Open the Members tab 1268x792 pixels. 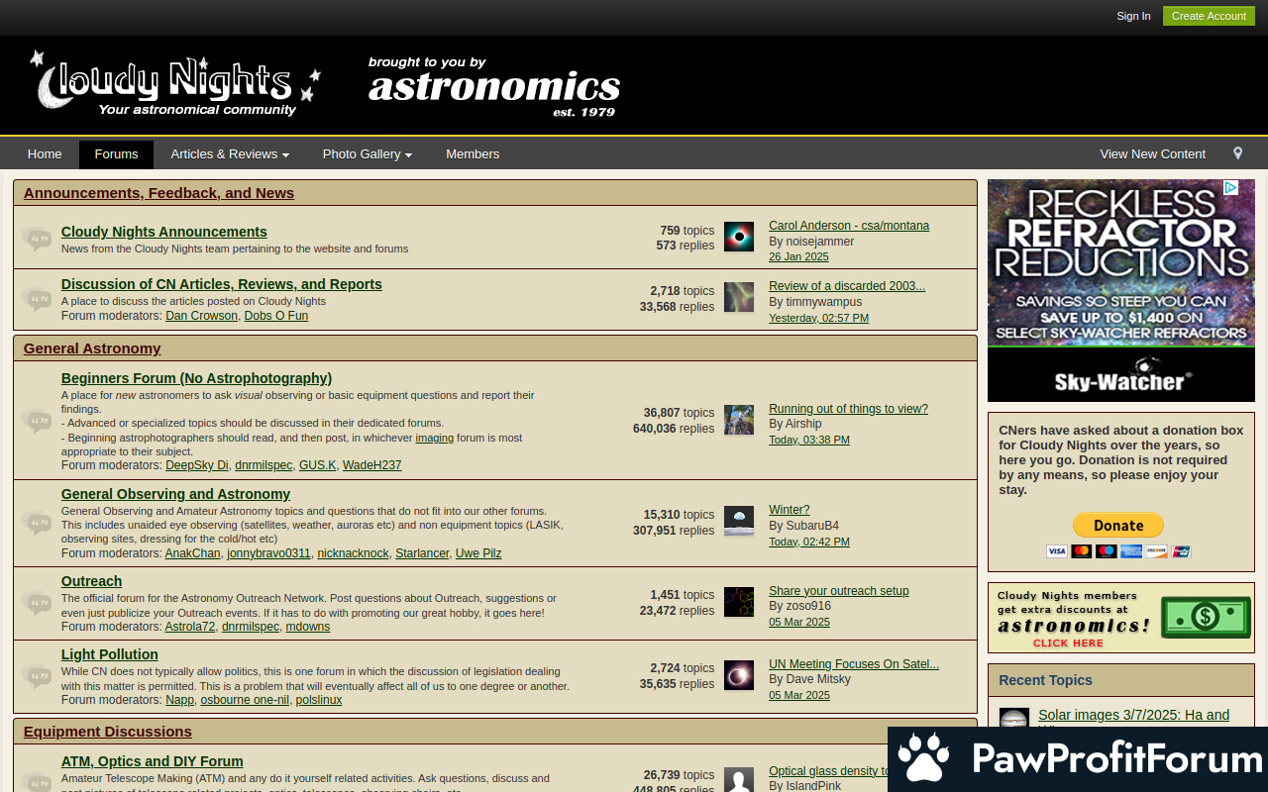pos(473,154)
